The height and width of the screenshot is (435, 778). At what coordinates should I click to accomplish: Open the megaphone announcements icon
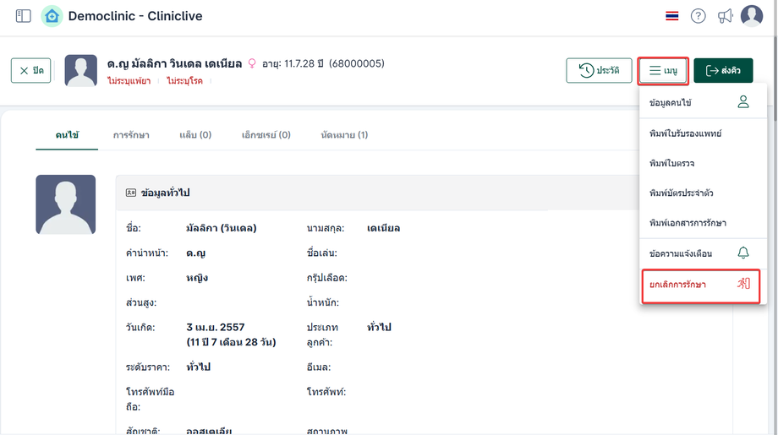[x=725, y=16]
